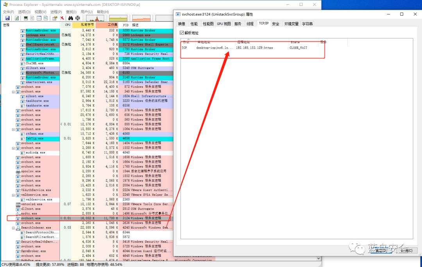
Task: Switch to the 映像 tab
Action: (x=182, y=24)
